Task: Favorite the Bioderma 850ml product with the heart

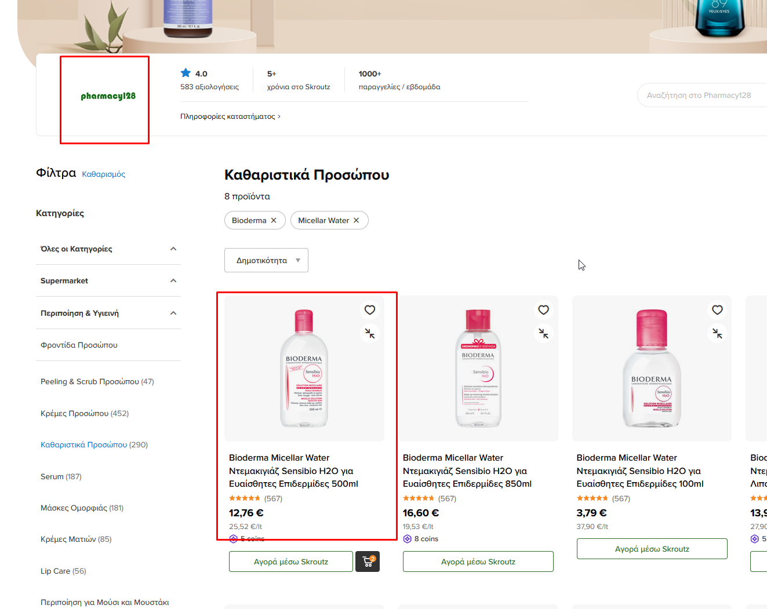Action: pyautogui.click(x=543, y=310)
